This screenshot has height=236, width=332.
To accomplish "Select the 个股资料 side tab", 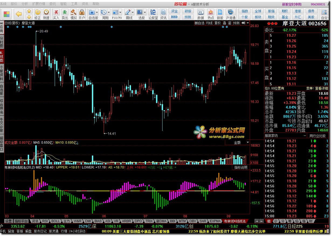I will 2,73.
